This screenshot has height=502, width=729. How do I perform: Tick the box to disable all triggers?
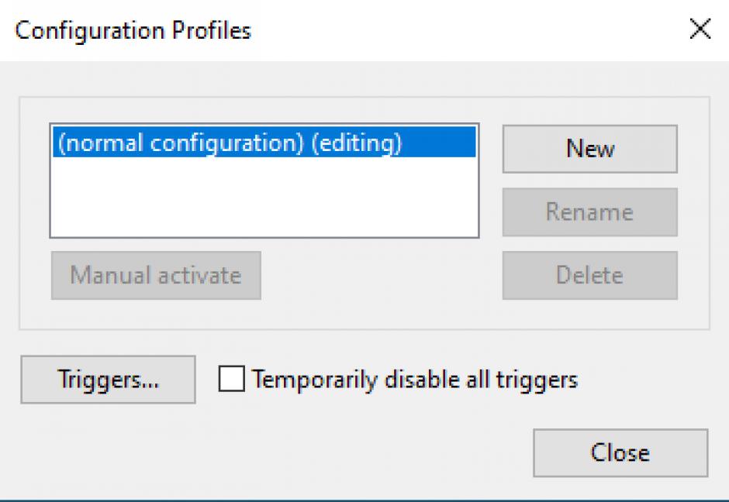pos(231,380)
